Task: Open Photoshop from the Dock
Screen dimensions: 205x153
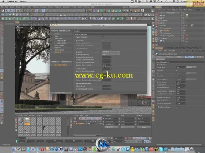Action: (80, 149)
